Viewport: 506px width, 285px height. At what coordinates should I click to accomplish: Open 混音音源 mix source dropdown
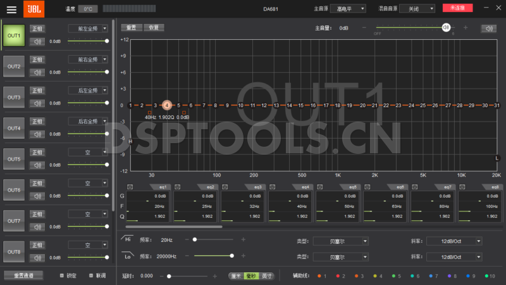click(x=417, y=9)
